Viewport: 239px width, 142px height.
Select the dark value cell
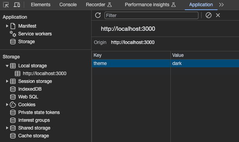[x=205, y=63]
